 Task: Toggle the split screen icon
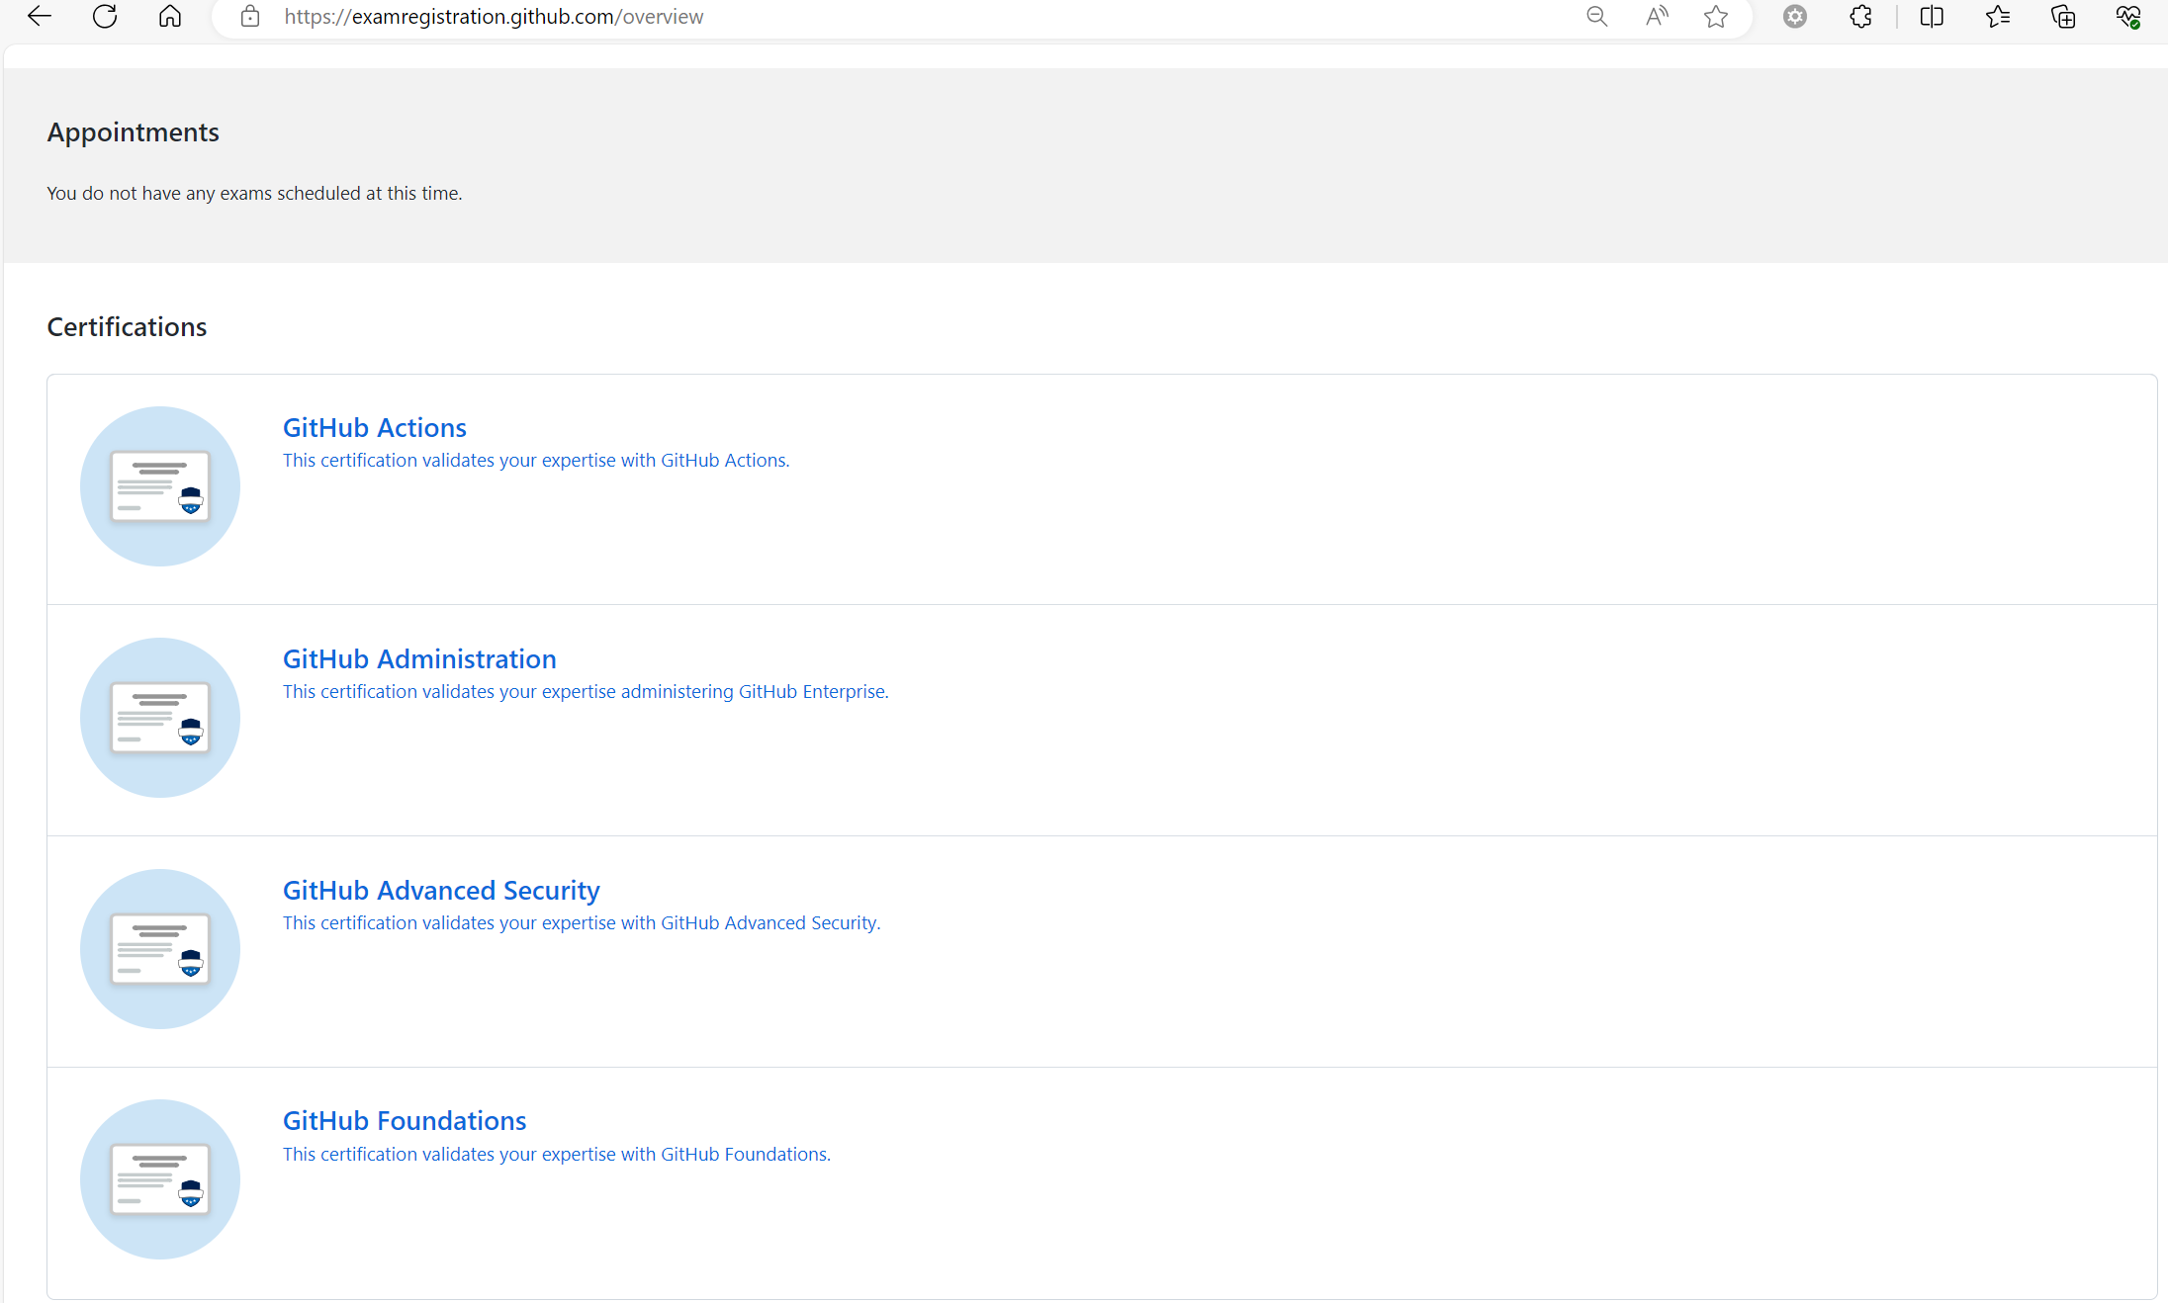(x=1932, y=17)
